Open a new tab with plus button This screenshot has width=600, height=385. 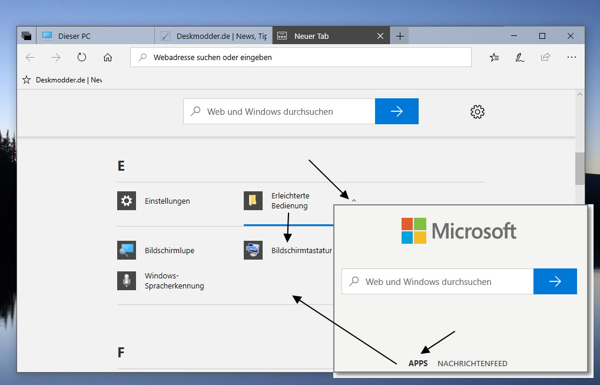(x=400, y=36)
